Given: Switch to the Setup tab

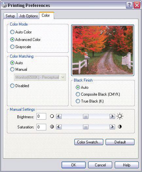Looking at the screenshot, I should tap(10, 16).
